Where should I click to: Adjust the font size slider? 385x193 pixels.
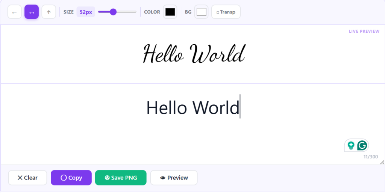tap(117, 12)
